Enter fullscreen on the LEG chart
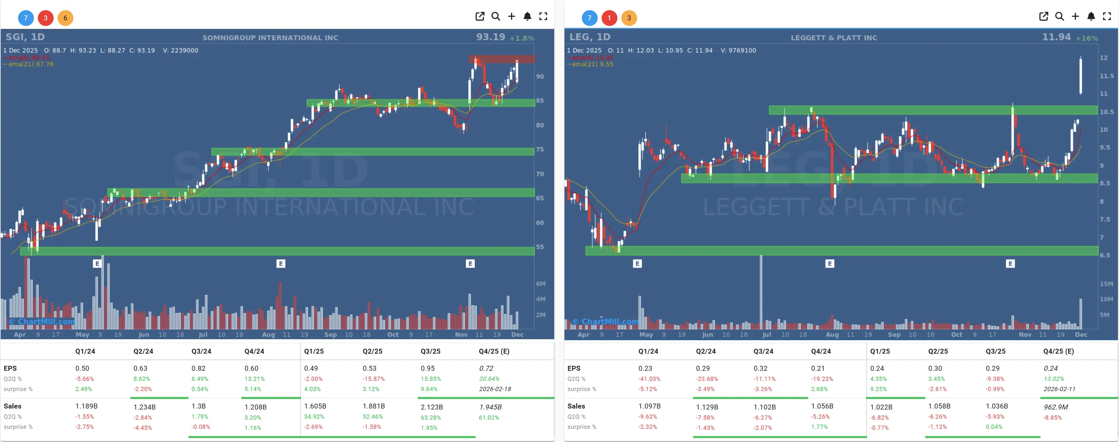Image resolution: width=1119 pixels, height=442 pixels. (1107, 16)
